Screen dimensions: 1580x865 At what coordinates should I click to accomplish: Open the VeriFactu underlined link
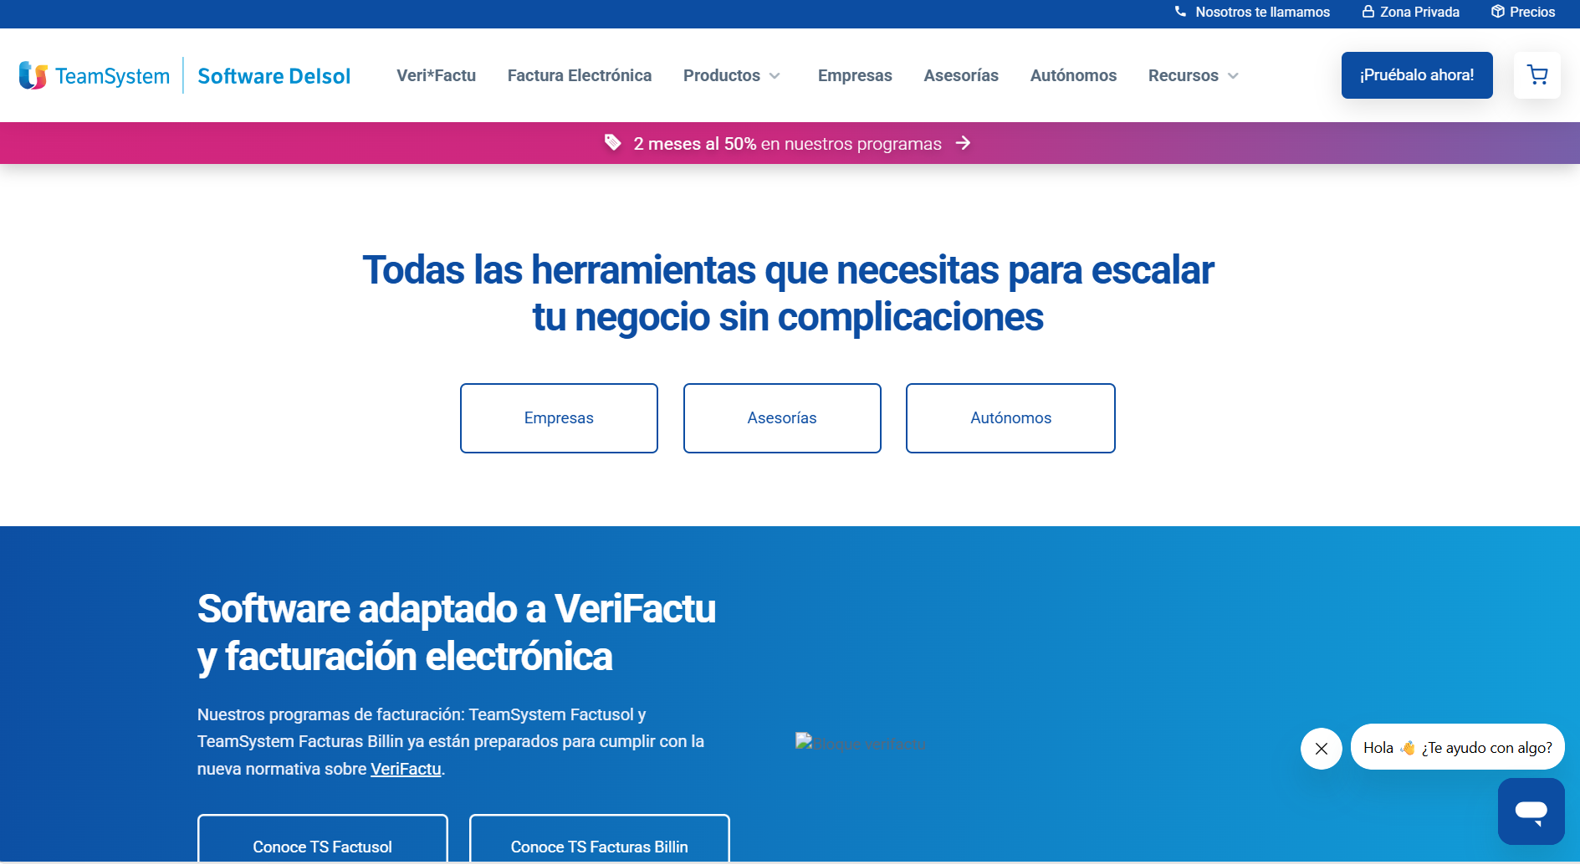click(406, 769)
